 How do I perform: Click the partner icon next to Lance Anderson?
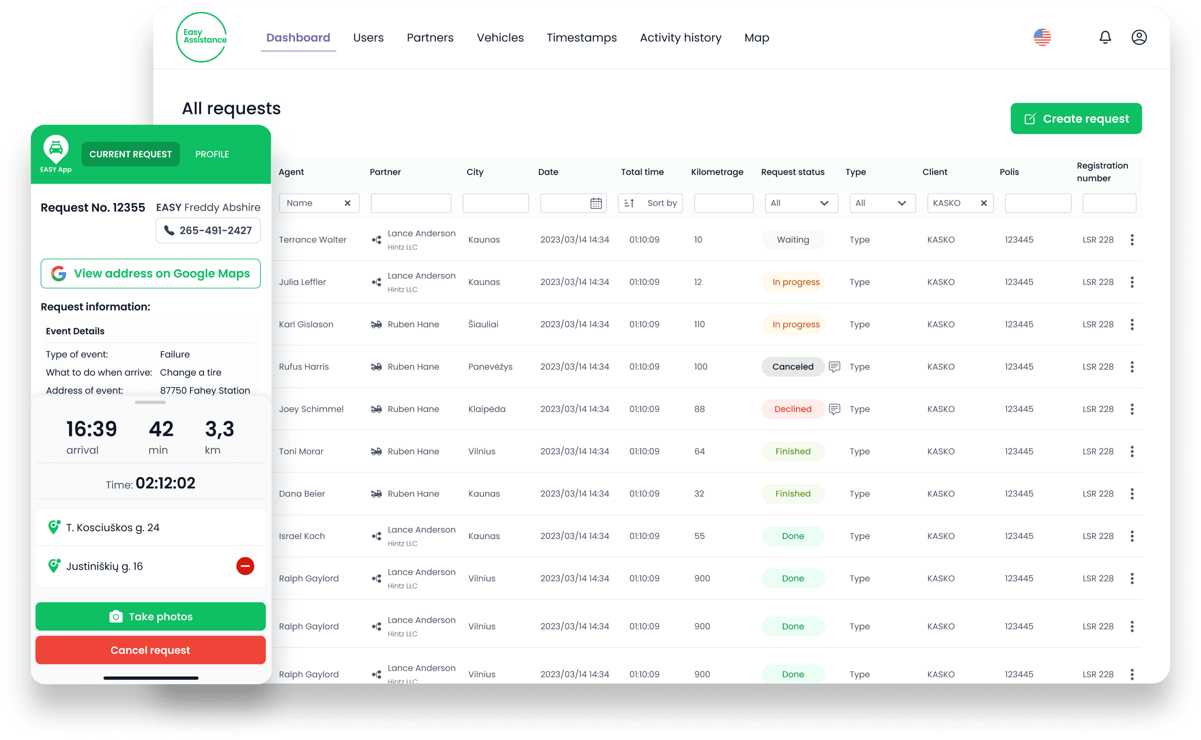pos(376,240)
